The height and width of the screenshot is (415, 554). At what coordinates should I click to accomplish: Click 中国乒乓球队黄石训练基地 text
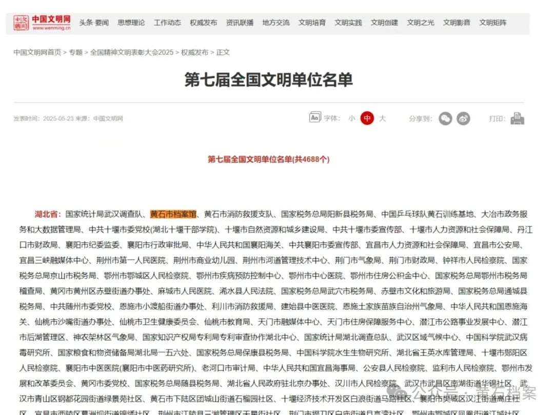pyautogui.click(x=427, y=214)
